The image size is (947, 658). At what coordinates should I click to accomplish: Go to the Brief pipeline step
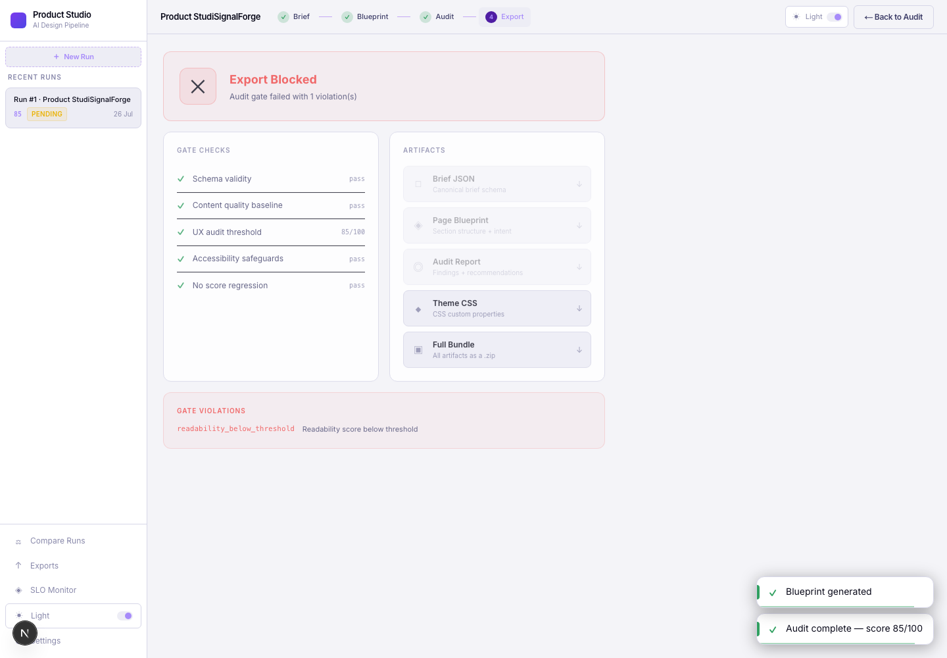293,17
